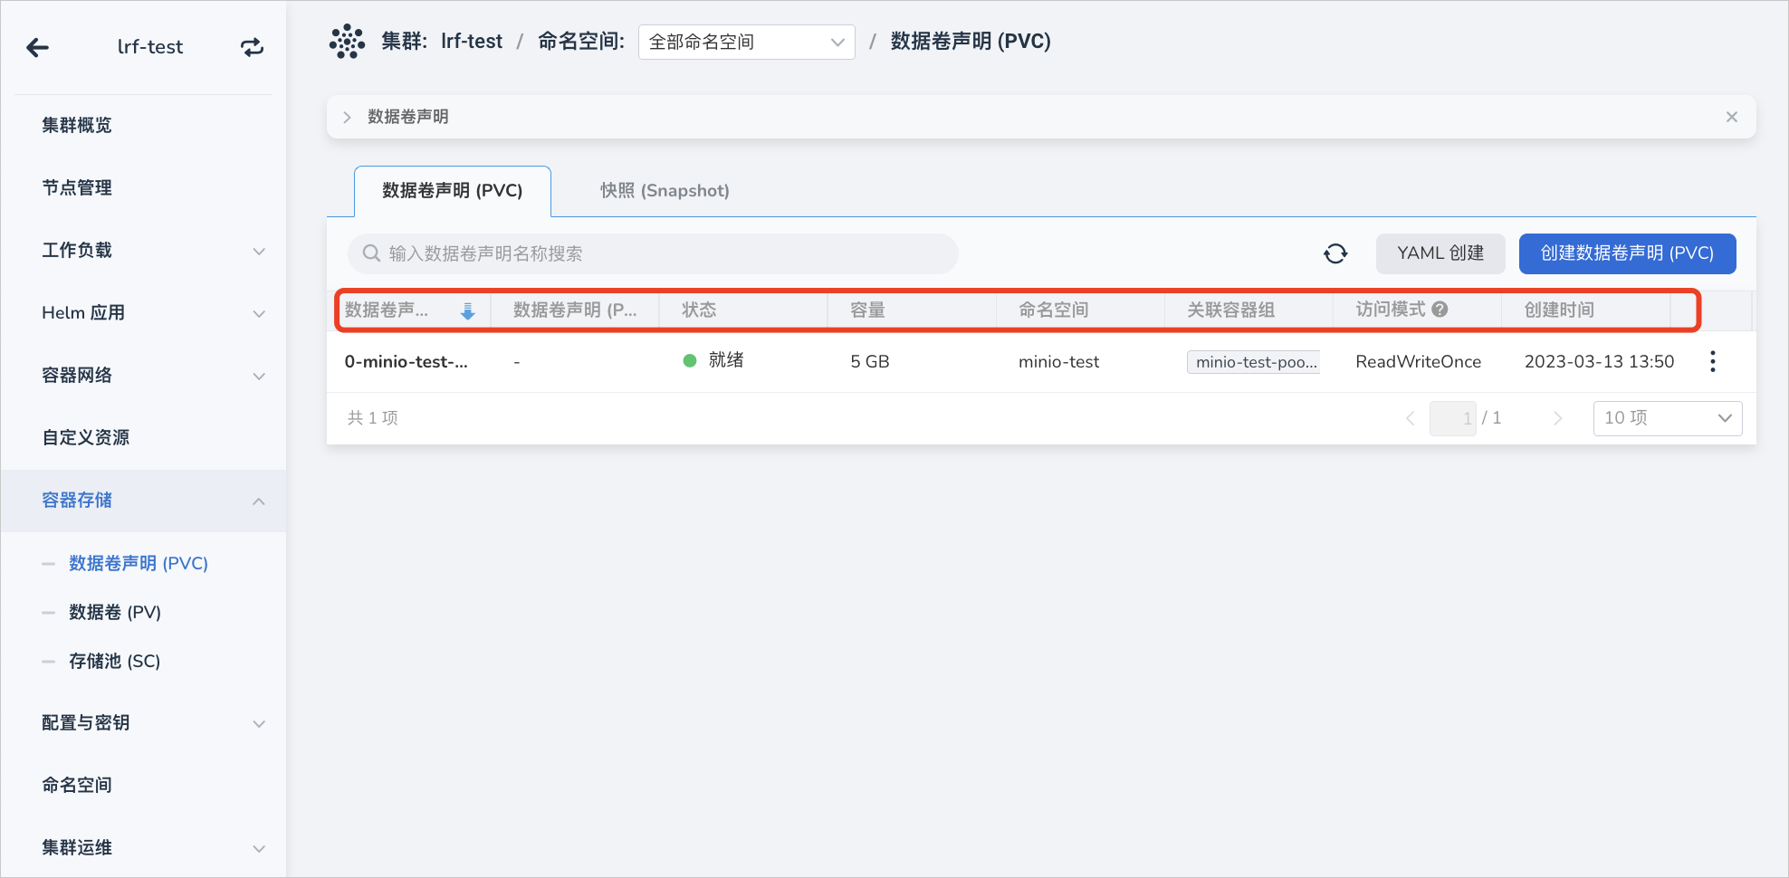1789x878 pixels.
Task: Open PVC 0-minio-test-... details
Action: pyautogui.click(x=407, y=362)
